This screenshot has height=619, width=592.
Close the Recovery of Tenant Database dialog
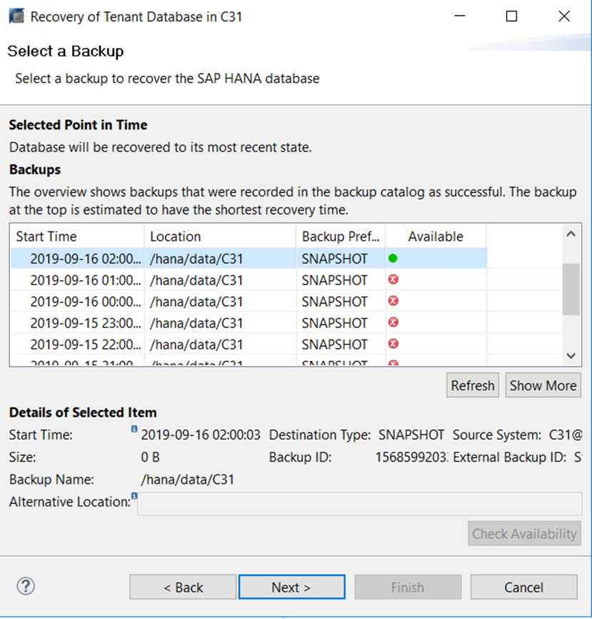click(x=564, y=16)
